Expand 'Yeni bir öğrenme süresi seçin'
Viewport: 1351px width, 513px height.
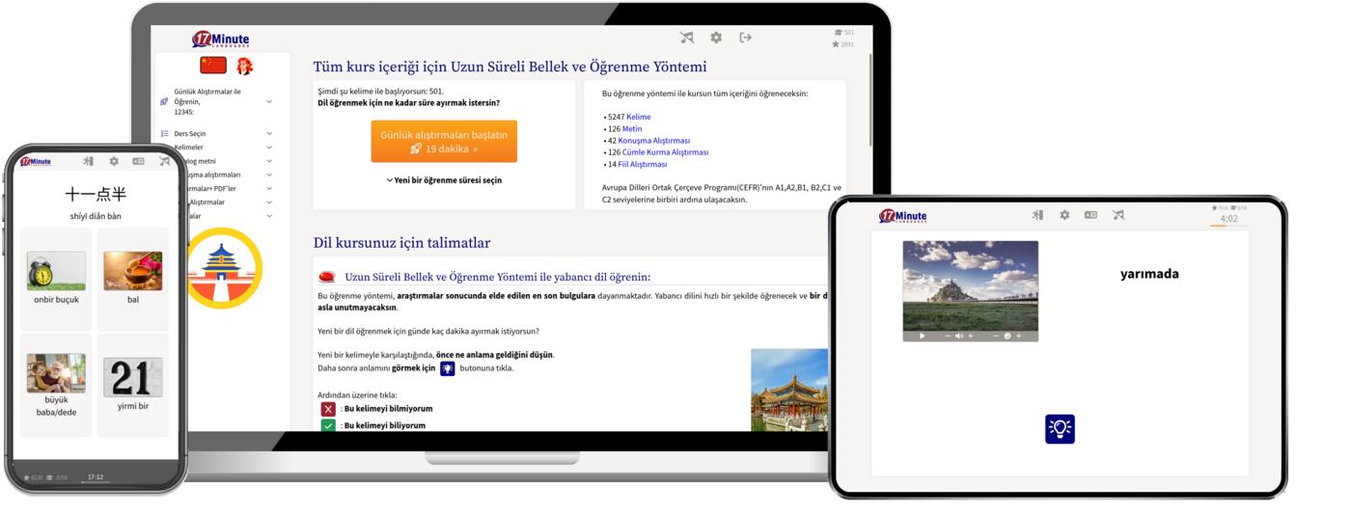click(x=444, y=180)
